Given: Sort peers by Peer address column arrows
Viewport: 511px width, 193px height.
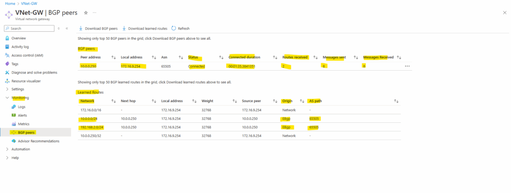Looking at the screenshot, I should tap(113, 57).
